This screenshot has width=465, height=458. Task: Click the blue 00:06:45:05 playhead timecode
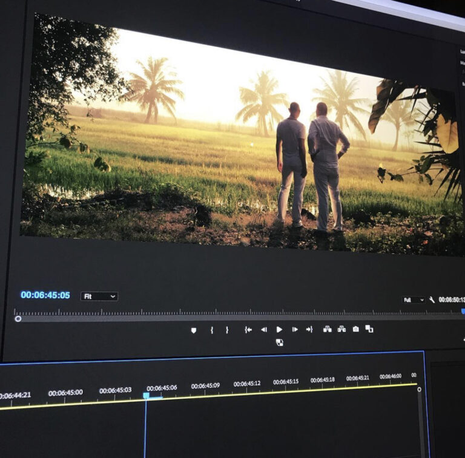[45, 295]
